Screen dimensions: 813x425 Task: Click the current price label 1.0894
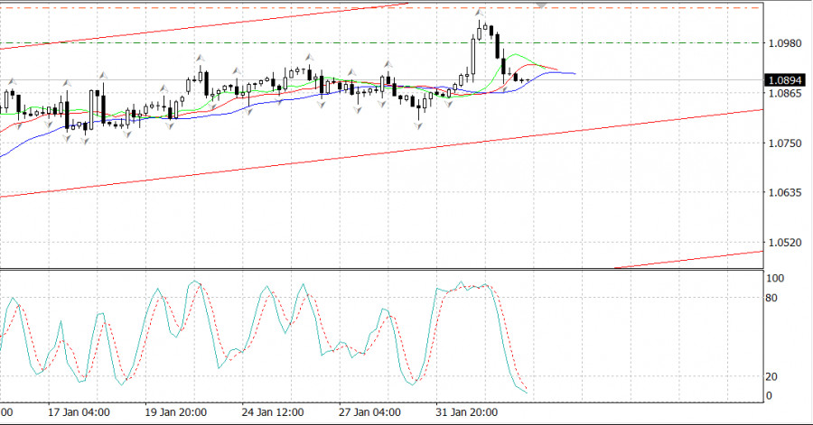[784, 80]
